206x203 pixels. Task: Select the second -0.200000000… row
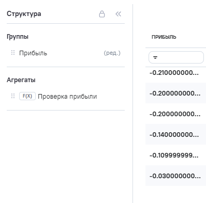coord(175,114)
